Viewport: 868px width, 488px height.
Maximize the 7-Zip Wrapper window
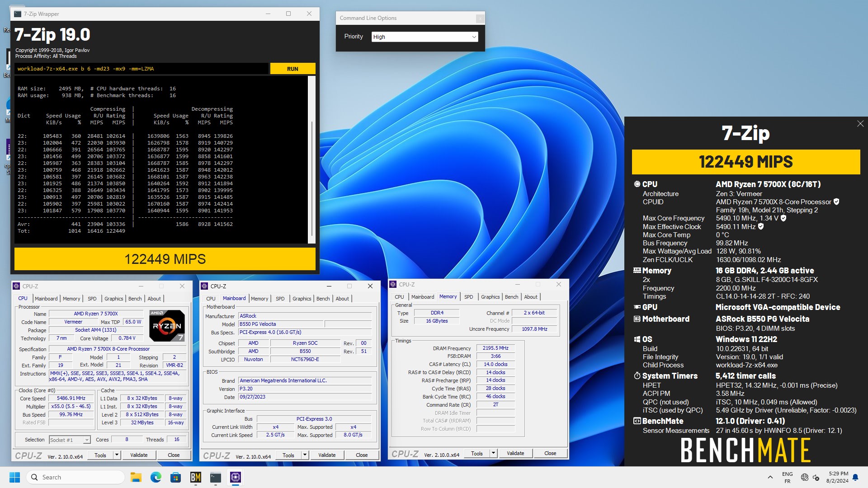(x=288, y=14)
